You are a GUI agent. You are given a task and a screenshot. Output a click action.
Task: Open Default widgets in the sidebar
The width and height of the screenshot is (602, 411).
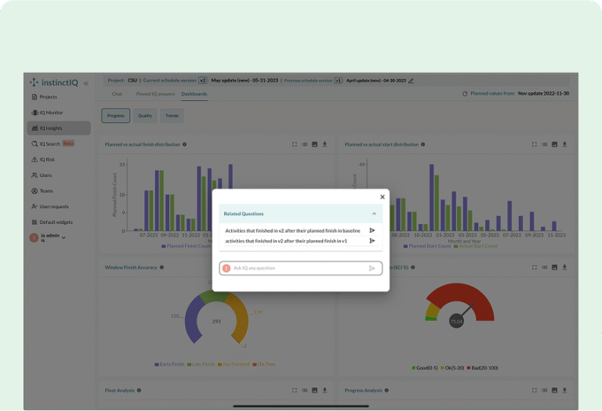(53, 222)
